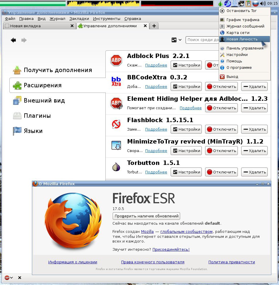Disable BBCodeXtra with Отключить

[221, 86]
